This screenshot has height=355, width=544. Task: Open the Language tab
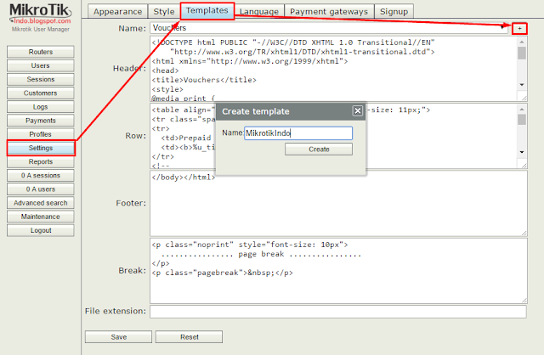pos(259,11)
